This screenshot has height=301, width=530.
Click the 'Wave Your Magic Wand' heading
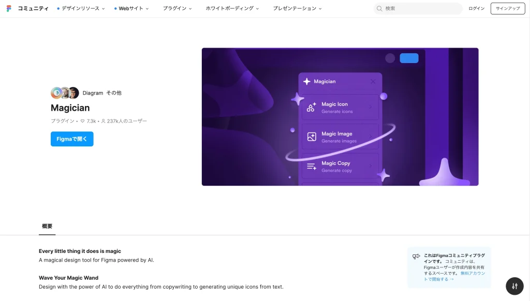tap(69, 278)
